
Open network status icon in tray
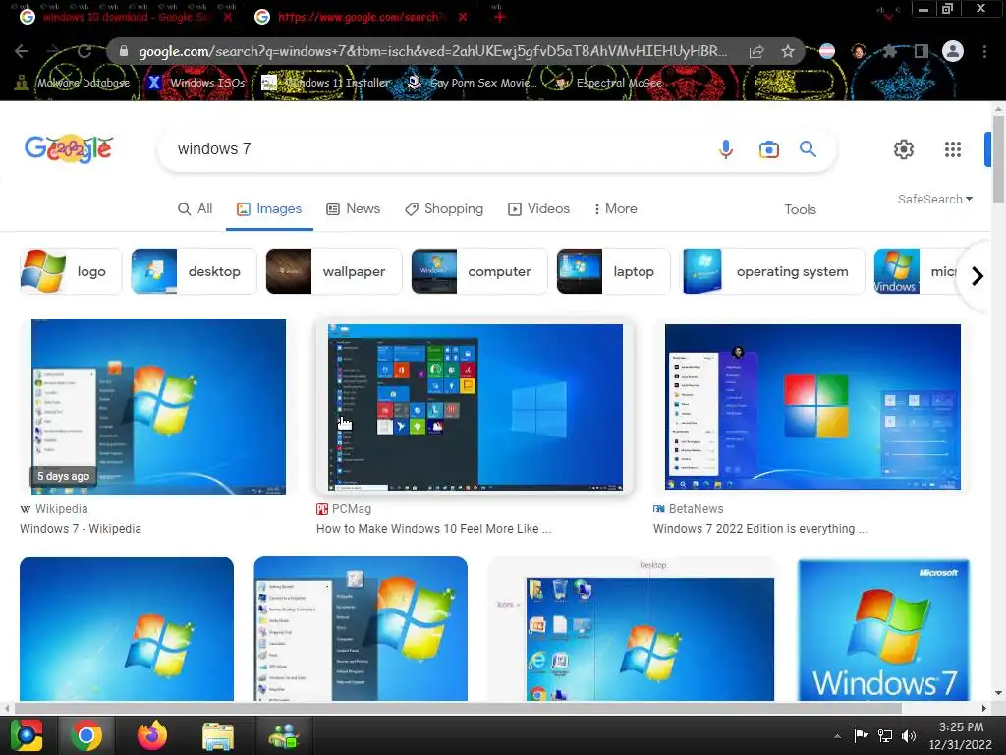tap(885, 735)
